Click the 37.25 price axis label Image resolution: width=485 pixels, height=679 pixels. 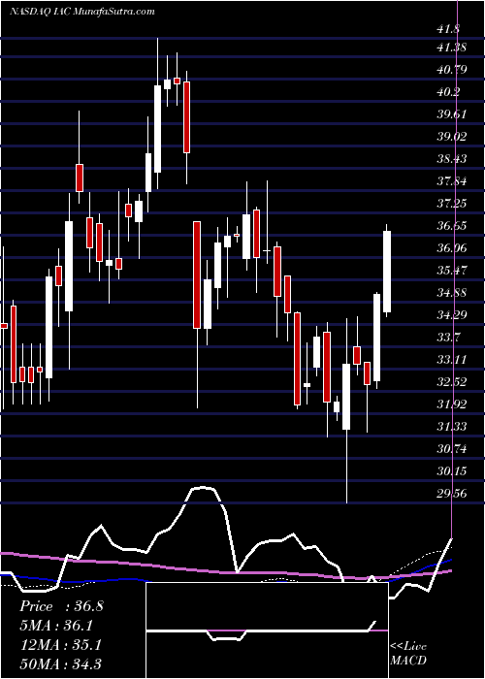coord(452,203)
